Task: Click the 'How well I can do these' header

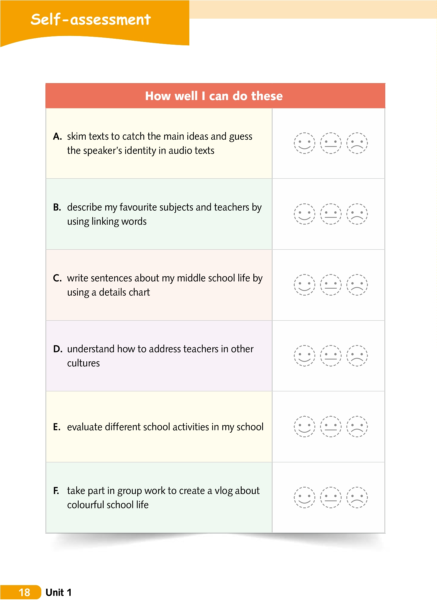Action: [x=214, y=96]
